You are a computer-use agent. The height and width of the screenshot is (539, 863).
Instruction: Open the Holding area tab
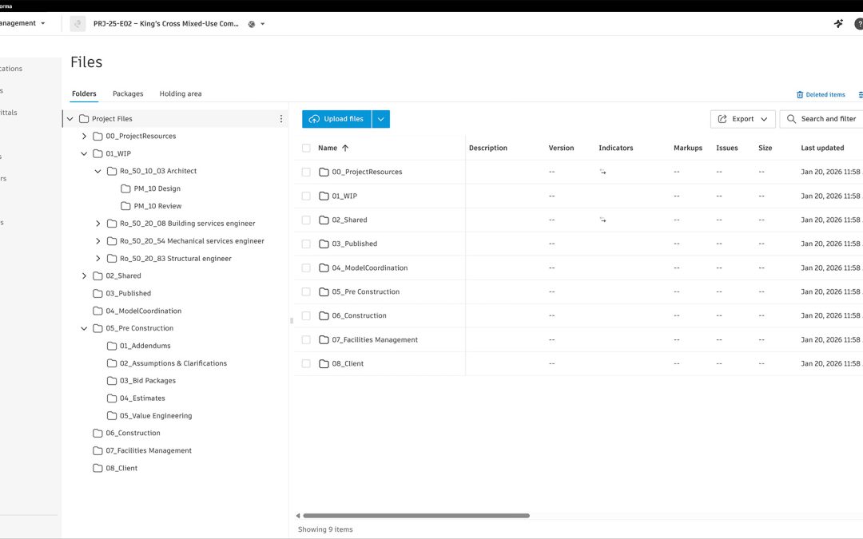coord(181,93)
